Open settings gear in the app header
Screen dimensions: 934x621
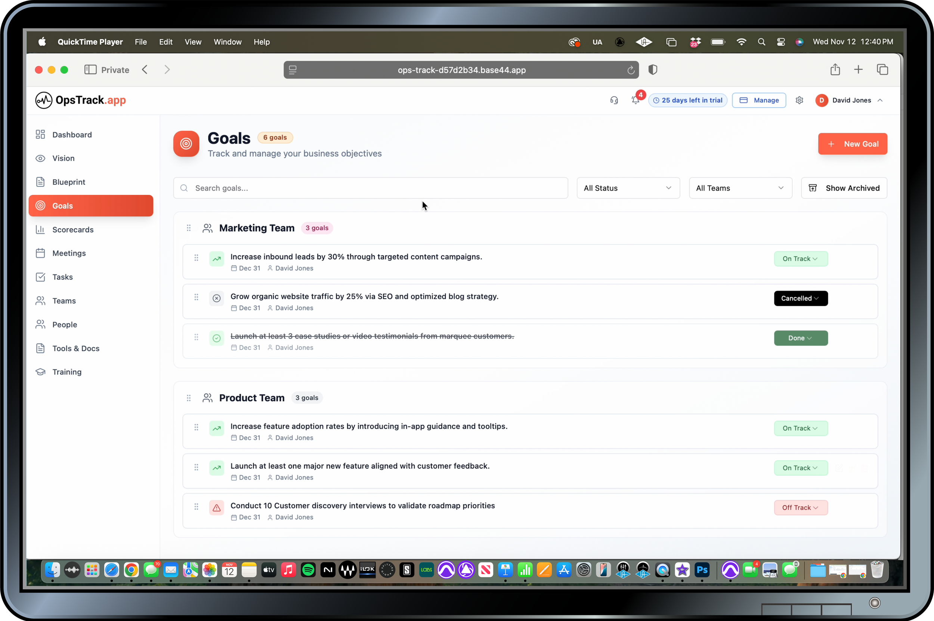(799, 100)
